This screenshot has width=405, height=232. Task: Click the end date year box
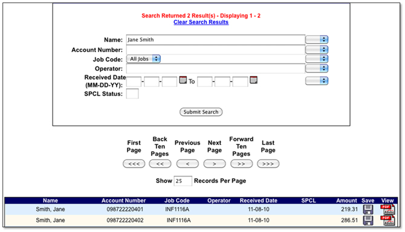click(x=240, y=82)
